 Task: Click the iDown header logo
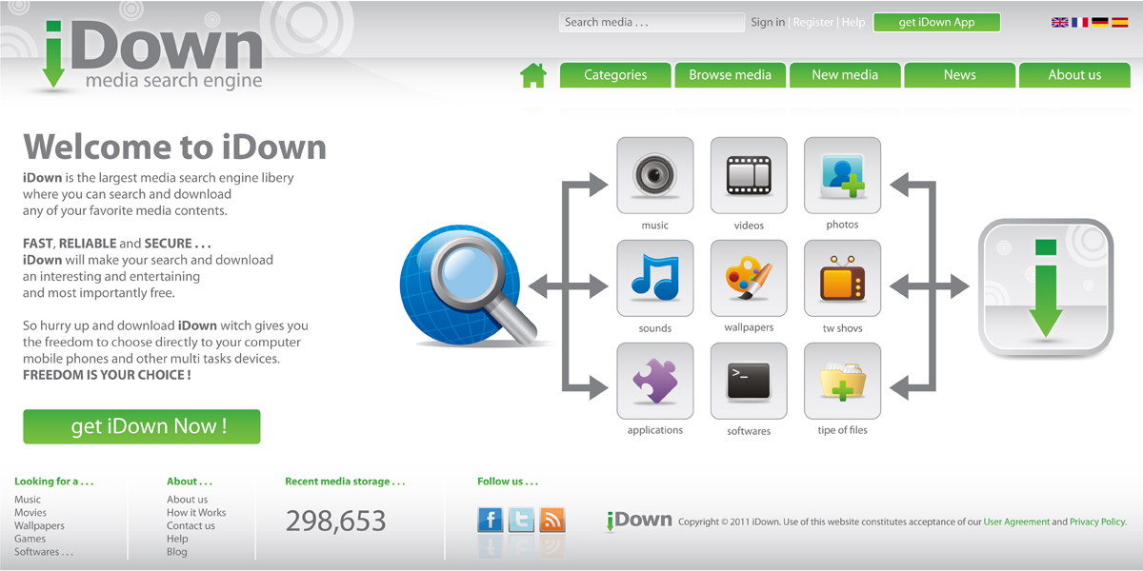pos(150,55)
